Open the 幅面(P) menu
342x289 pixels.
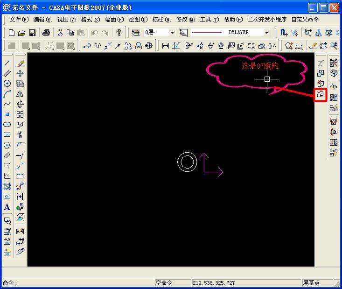114,20
